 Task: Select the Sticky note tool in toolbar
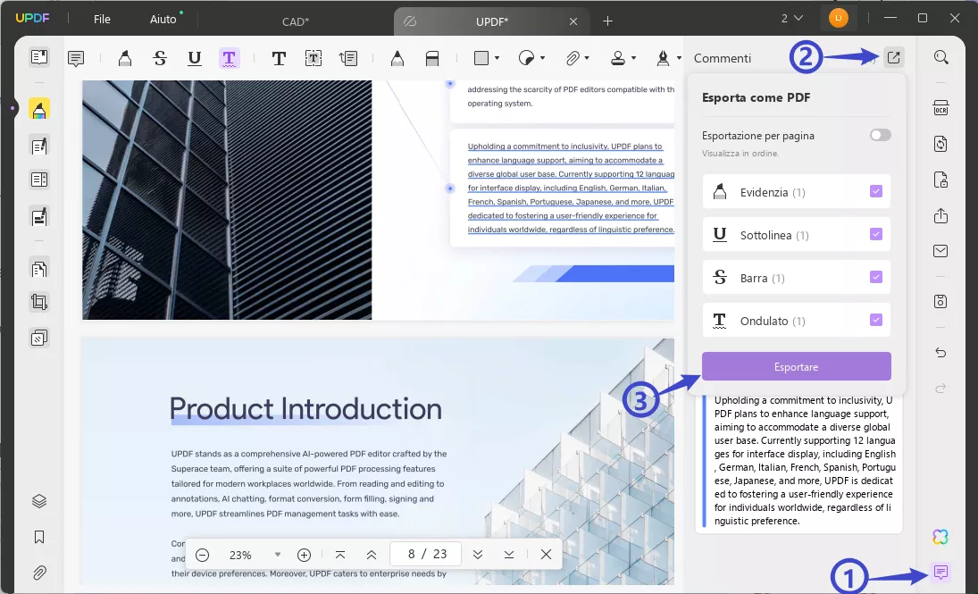click(x=76, y=59)
